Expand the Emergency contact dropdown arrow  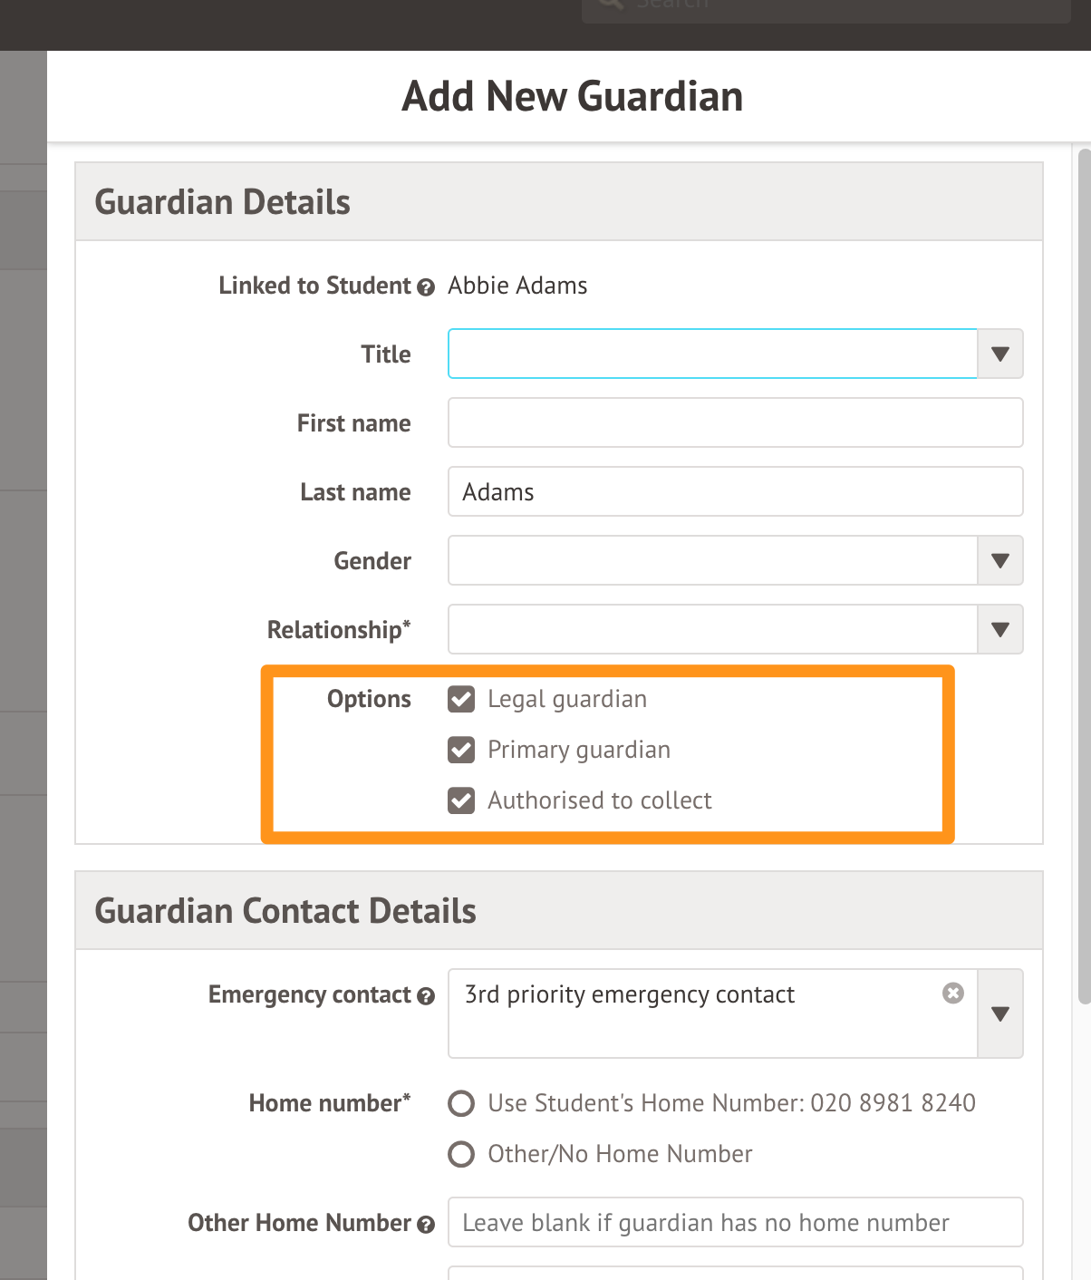click(999, 1013)
